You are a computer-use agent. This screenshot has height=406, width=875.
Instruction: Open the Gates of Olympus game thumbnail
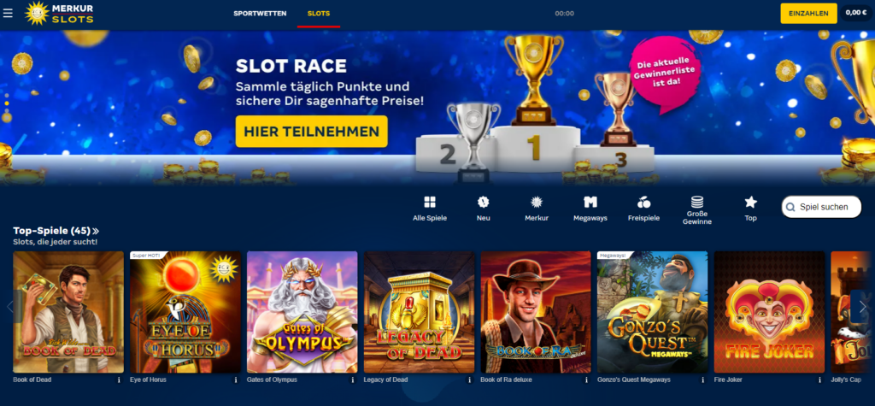pos(302,312)
